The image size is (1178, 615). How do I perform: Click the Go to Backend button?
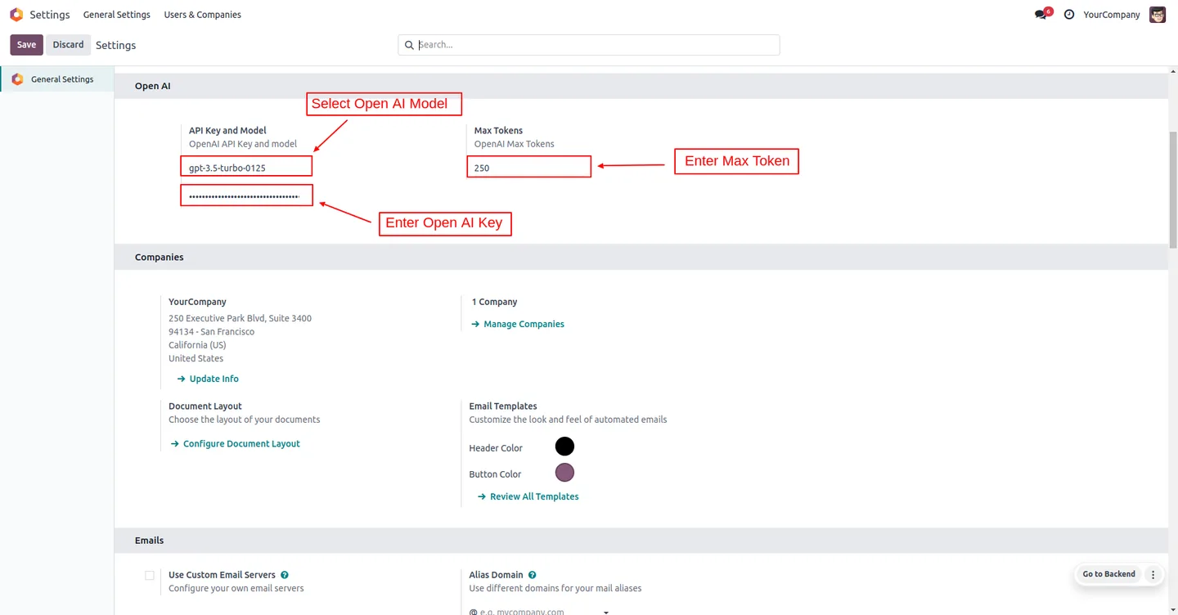click(x=1108, y=574)
